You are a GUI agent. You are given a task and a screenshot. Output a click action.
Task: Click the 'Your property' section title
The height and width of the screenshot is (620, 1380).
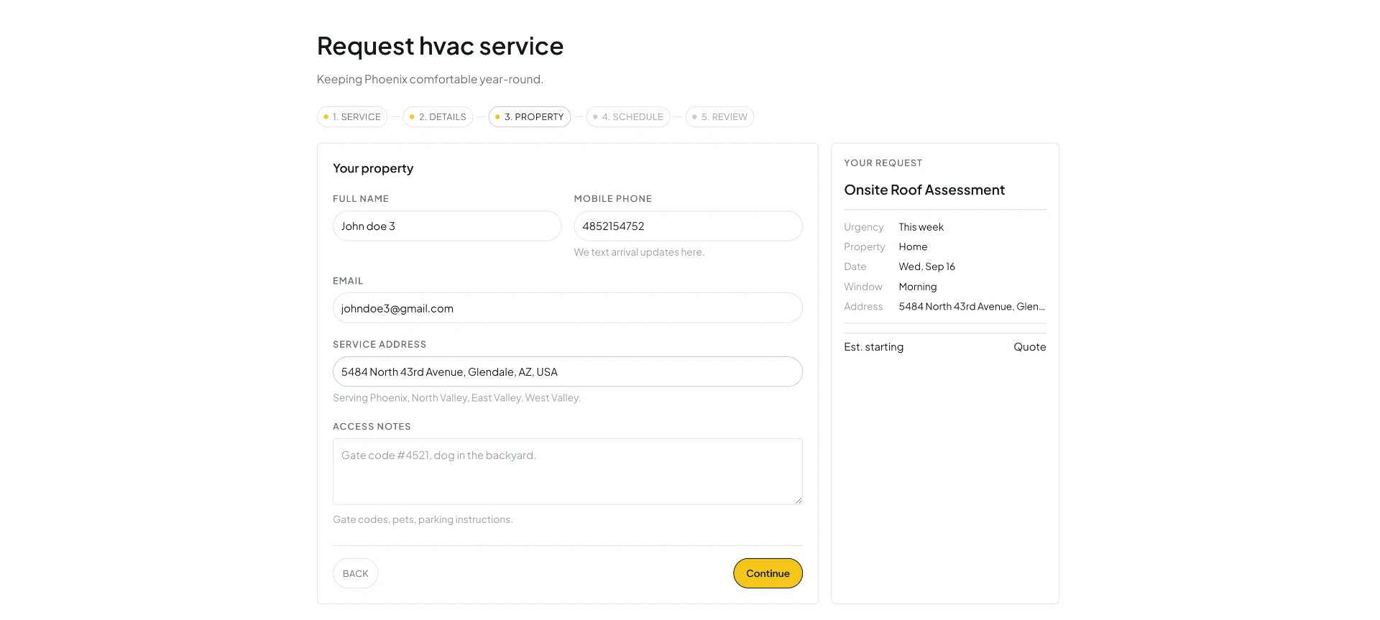(x=373, y=168)
